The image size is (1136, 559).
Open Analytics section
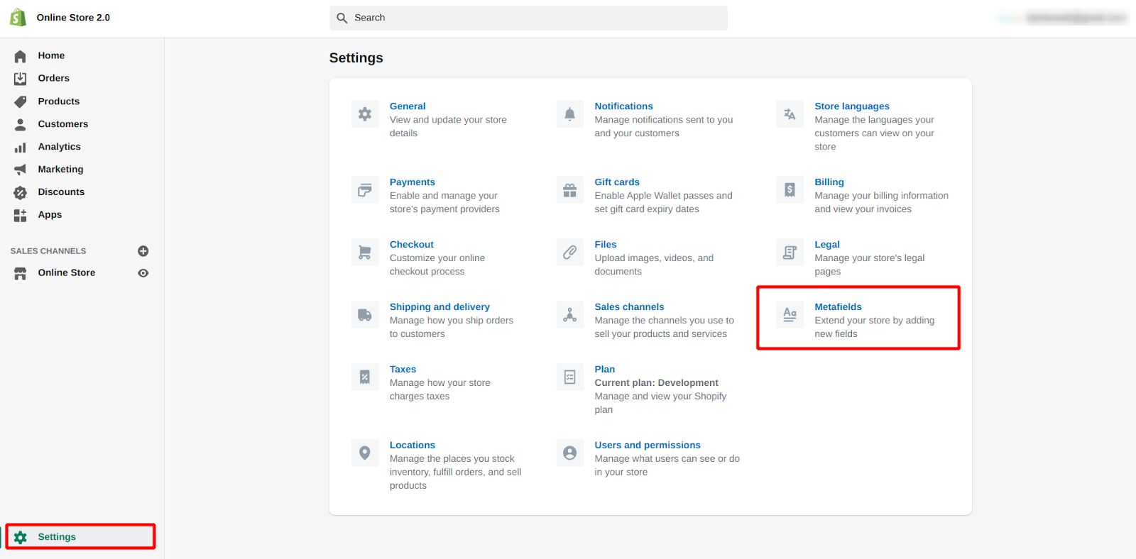60,147
